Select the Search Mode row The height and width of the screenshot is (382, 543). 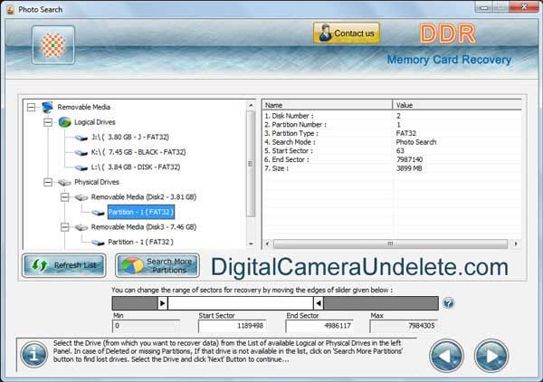point(392,142)
